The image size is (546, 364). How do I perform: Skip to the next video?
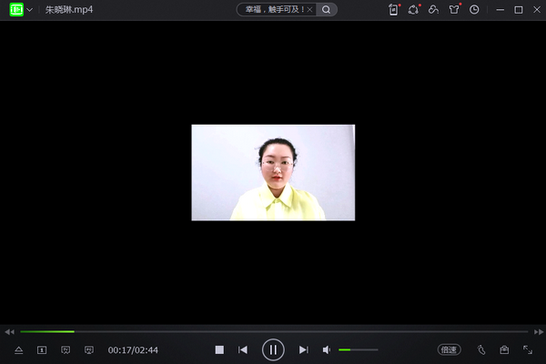point(304,349)
